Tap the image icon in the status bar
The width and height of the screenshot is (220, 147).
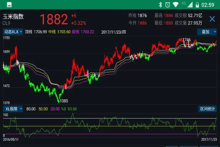(x=9, y=5)
